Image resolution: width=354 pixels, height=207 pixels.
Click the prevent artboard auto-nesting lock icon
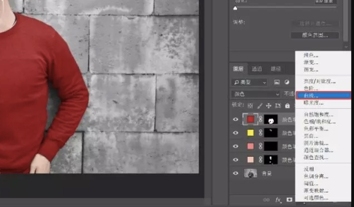278,105
